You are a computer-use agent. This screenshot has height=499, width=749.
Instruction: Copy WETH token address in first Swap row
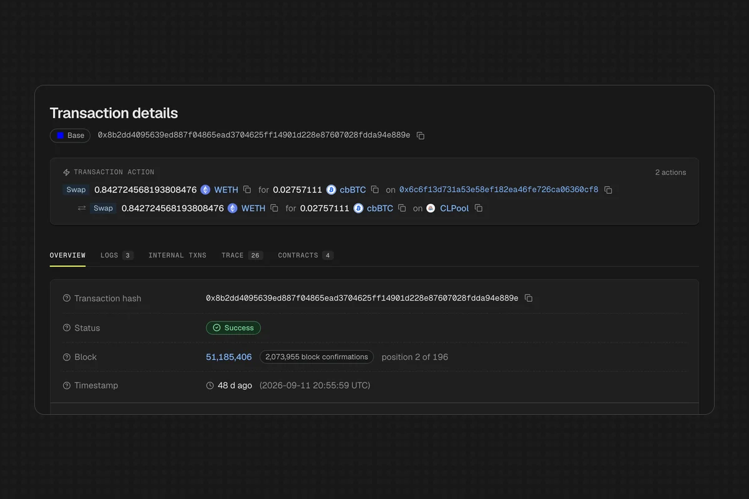pyautogui.click(x=247, y=190)
